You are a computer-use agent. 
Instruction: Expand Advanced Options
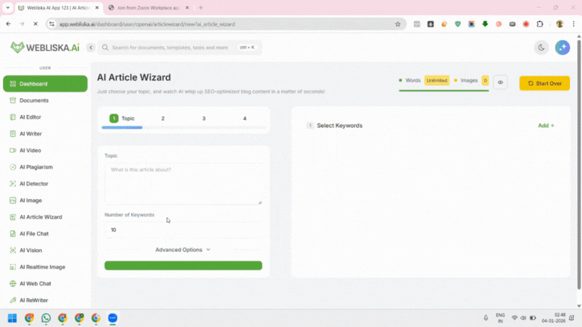pos(183,250)
